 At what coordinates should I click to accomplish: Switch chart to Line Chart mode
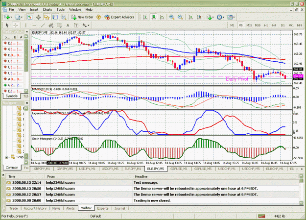162,17
